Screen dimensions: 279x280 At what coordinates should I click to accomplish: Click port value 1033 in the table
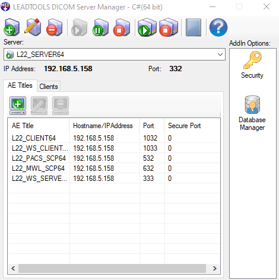[x=150, y=148]
